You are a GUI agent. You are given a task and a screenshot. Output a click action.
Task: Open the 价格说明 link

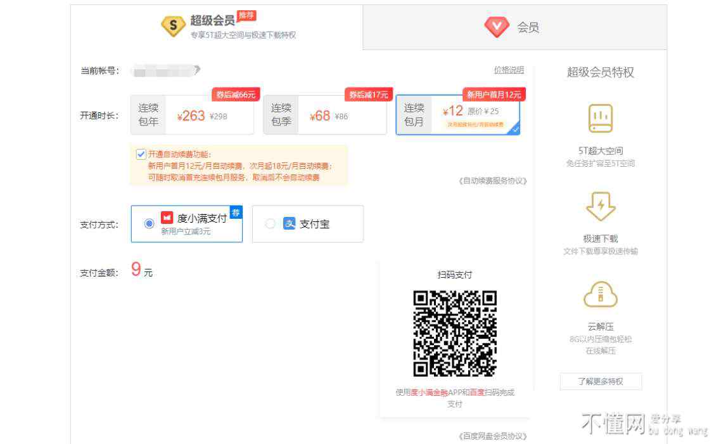click(509, 70)
